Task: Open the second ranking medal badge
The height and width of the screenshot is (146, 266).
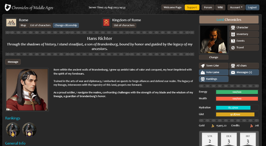Action: [29, 130]
